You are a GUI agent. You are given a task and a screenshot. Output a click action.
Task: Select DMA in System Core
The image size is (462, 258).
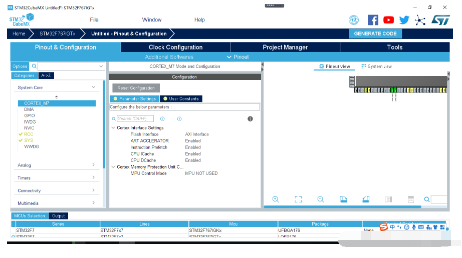[29, 109]
